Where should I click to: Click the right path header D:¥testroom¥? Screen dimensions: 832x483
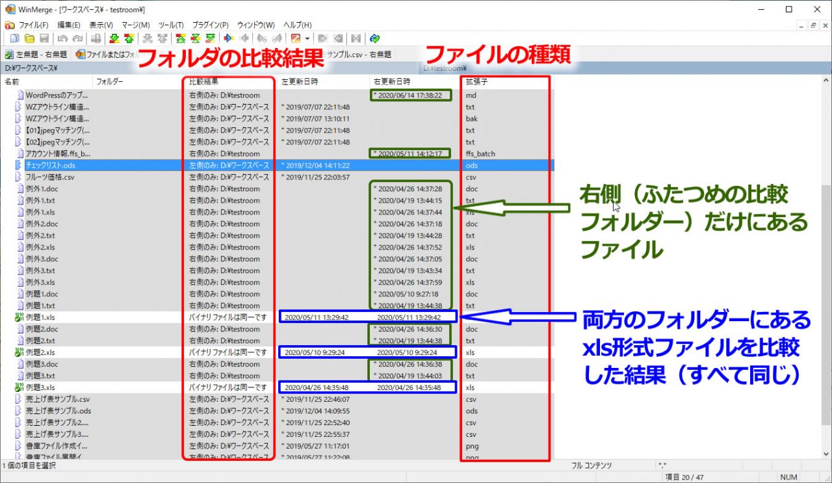click(624, 68)
